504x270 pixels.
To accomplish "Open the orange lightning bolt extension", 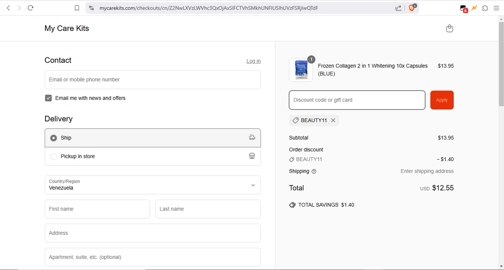I will tap(474, 8).
